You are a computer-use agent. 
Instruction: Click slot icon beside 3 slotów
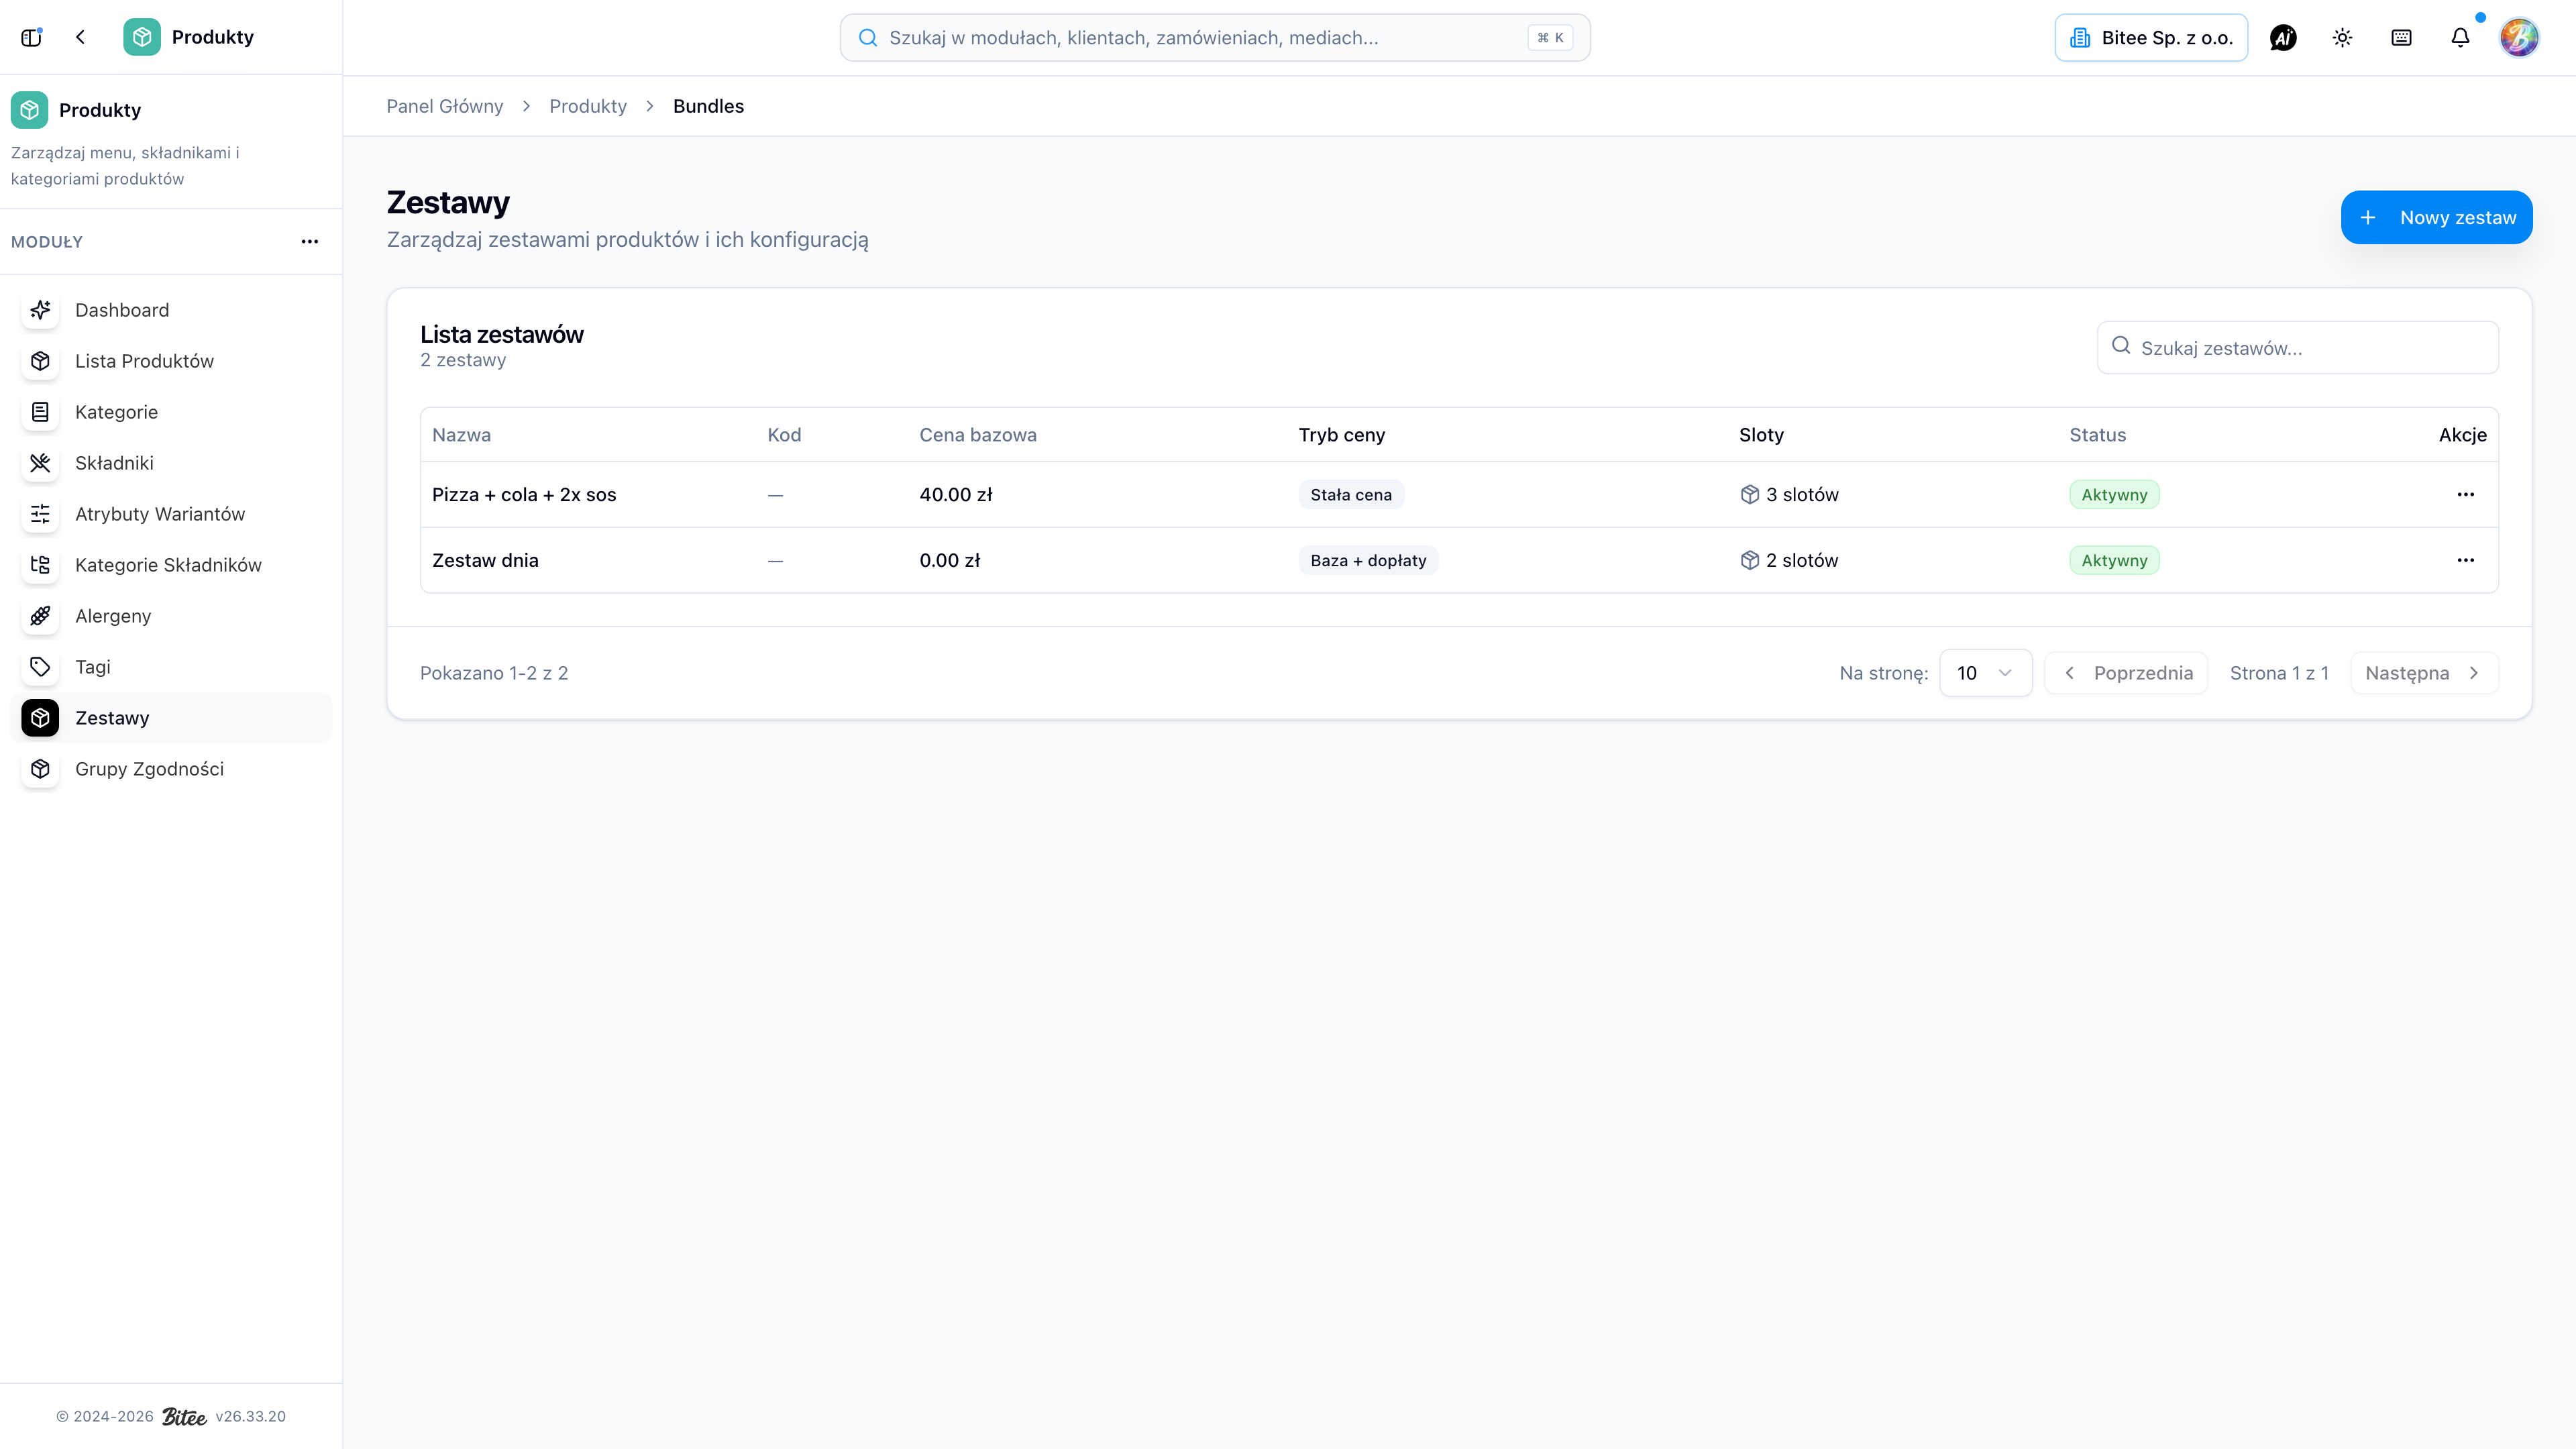pos(1749,494)
